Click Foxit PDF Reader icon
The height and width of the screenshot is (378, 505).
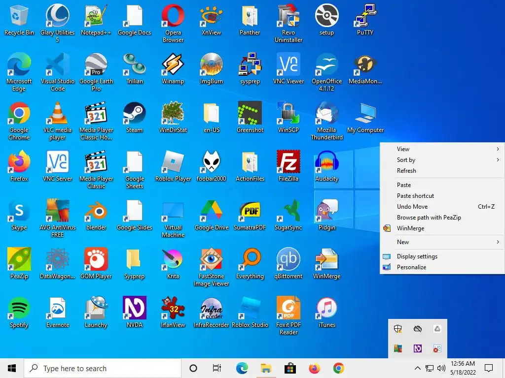click(x=288, y=316)
